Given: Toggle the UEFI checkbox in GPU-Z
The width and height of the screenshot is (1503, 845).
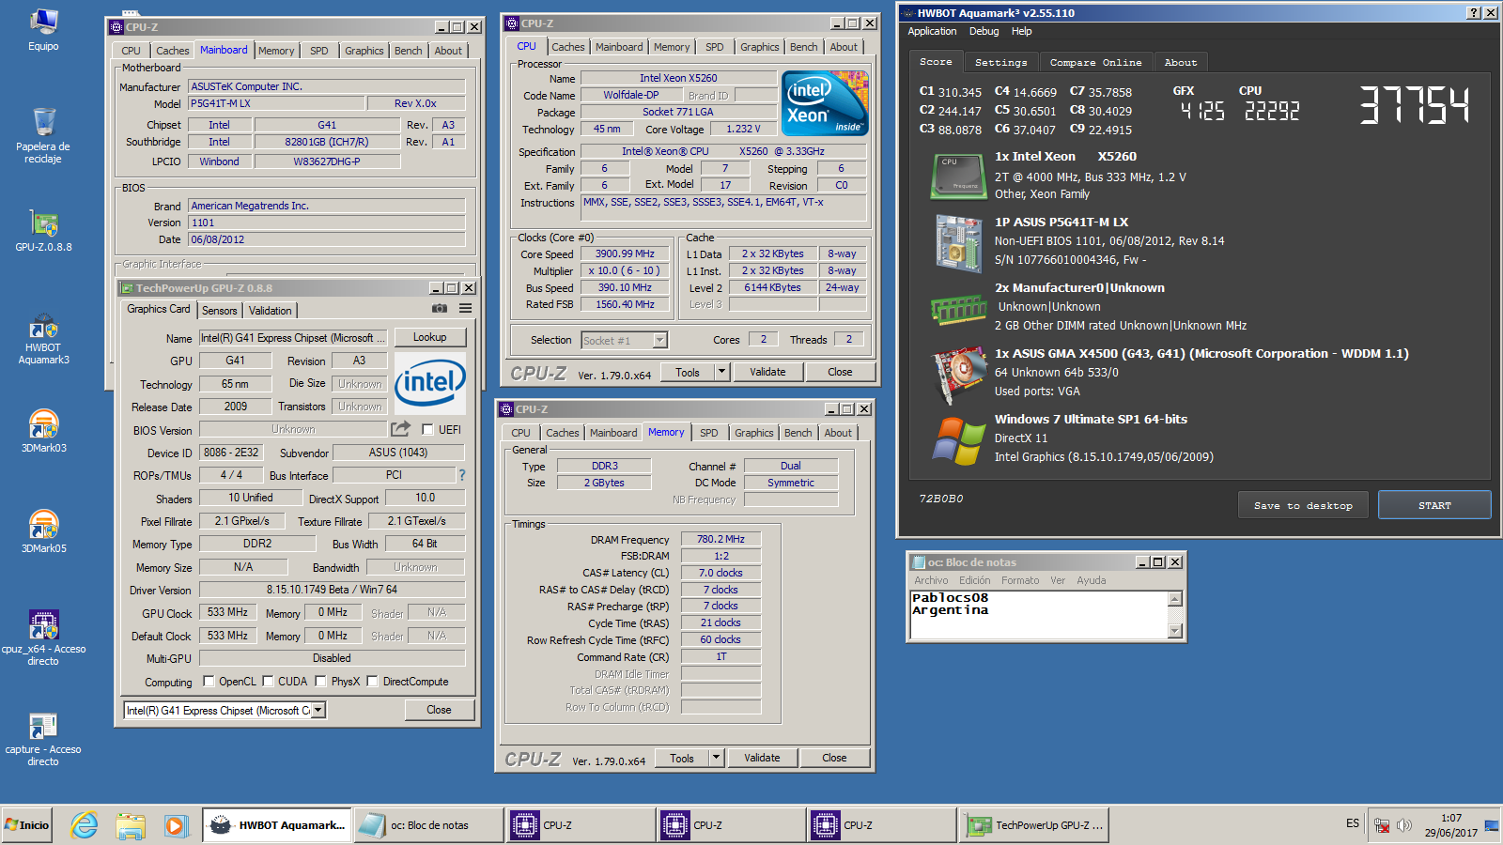Looking at the screenshot, I should tap(427, 429).
